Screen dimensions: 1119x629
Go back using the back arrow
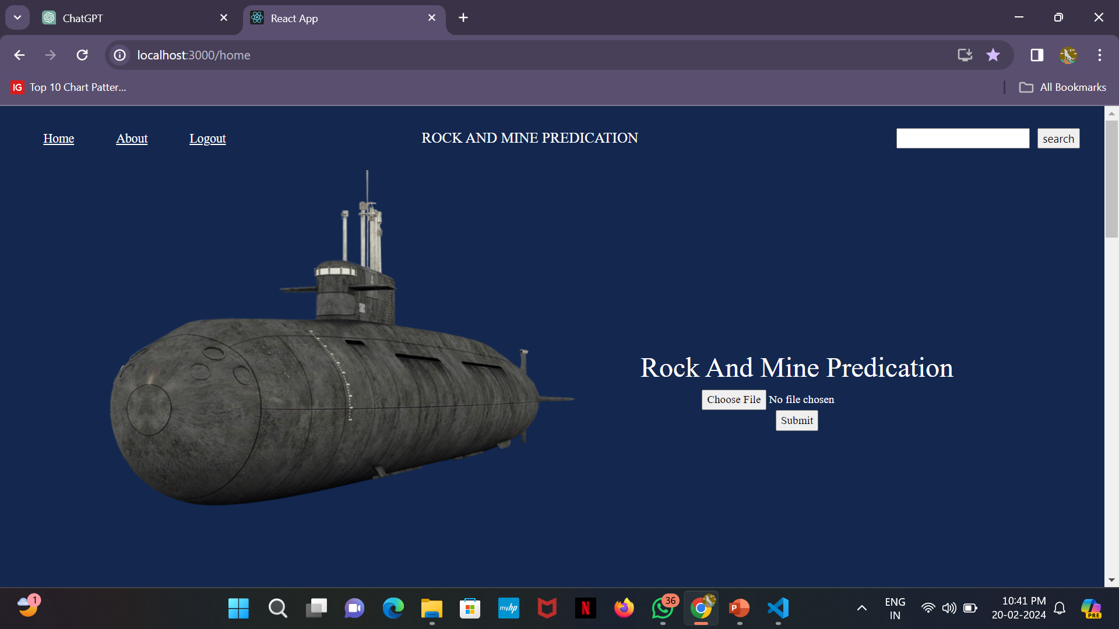[x=19, y=55]
